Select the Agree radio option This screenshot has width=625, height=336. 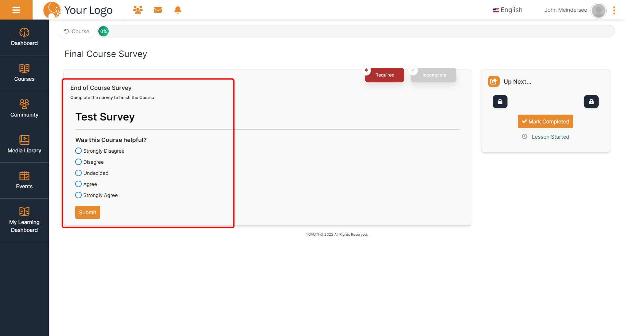coord(78,184)
